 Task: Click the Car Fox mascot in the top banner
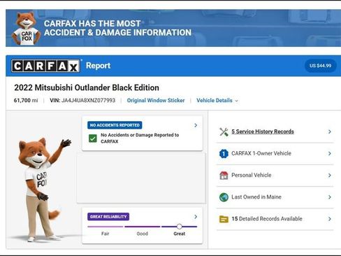coord(26,29)
